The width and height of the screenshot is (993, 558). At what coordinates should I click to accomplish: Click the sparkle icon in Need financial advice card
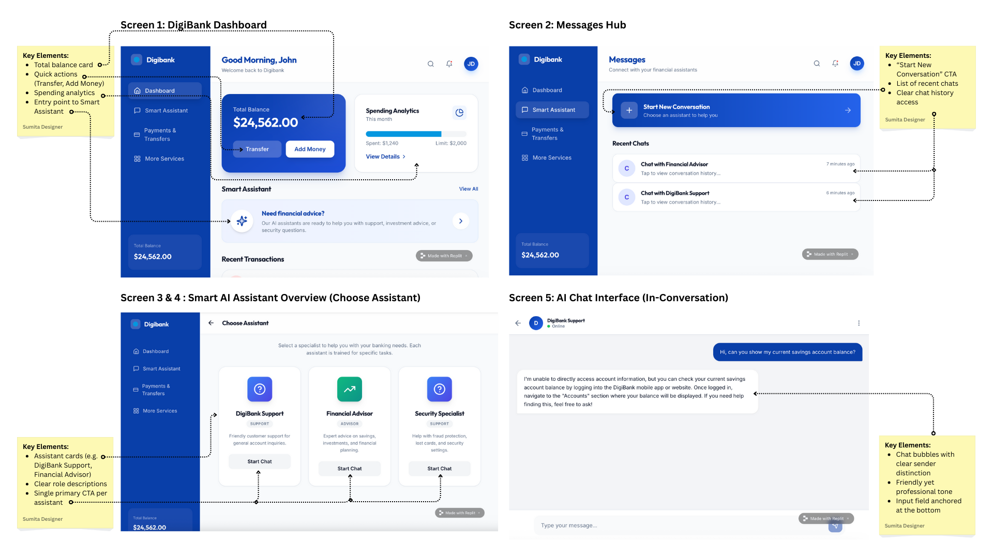[x=242, y=221]
